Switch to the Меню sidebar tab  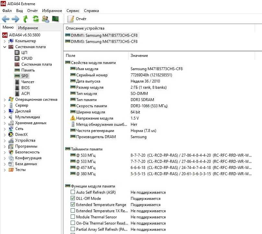pos(8,27)
